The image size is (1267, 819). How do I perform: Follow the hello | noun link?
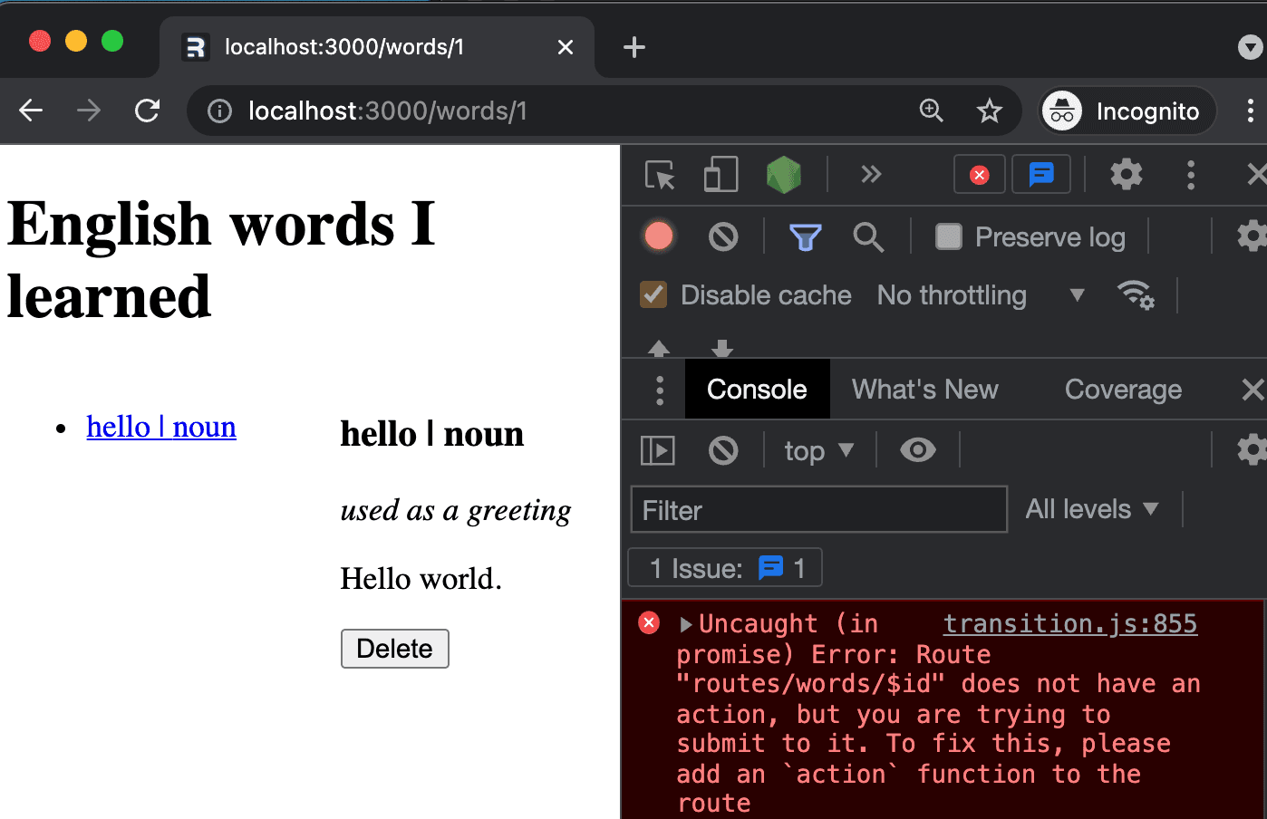click(x=161, y=426)
